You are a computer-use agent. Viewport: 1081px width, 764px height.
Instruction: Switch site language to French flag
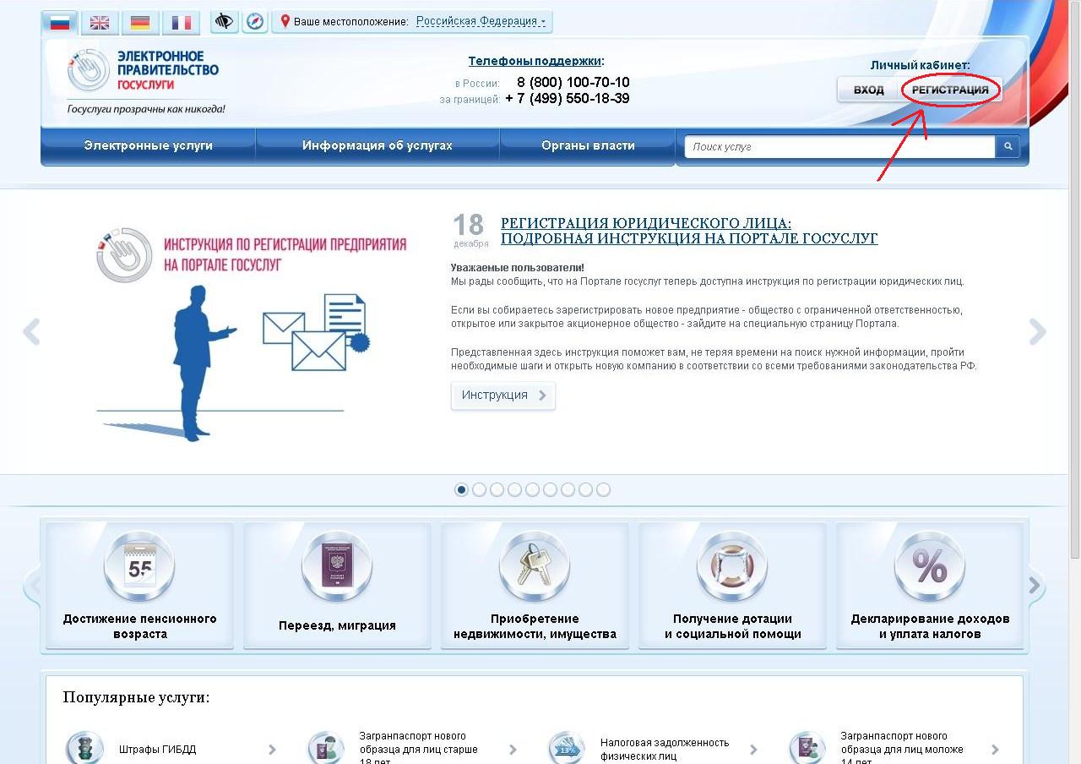pyautogui.click(x=181, y=23)
